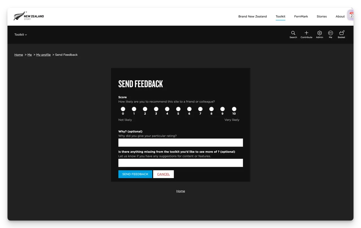Click the Contribute plus icon
The width and height of the screenshot is (361, 228).
point(306,33)
